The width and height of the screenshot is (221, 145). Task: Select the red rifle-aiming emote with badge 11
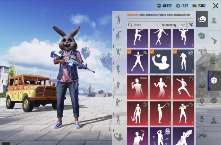183,114
